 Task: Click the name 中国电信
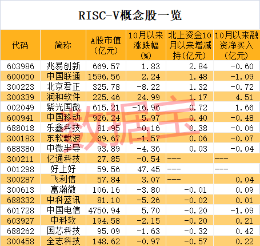click(x=63, y=210)
